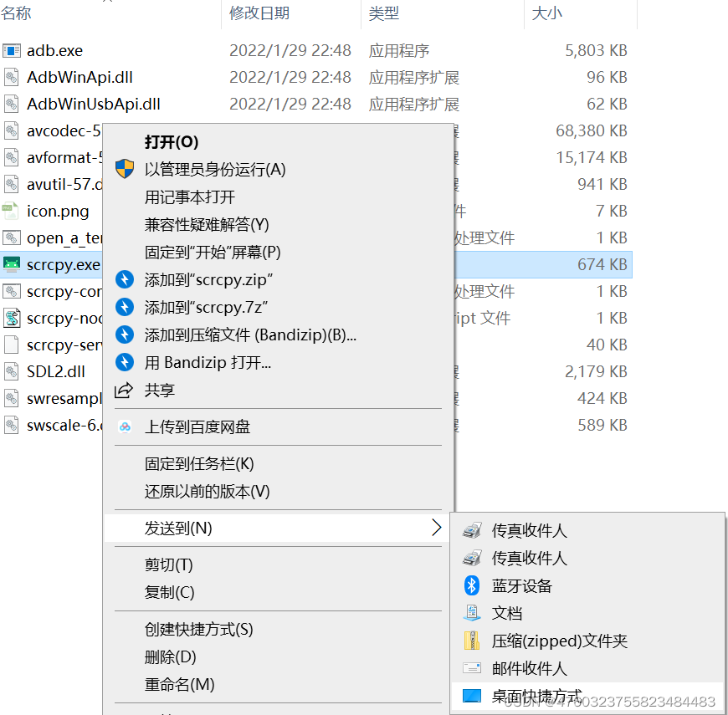Expand the 发送到(N) submenu arrow

437,528
